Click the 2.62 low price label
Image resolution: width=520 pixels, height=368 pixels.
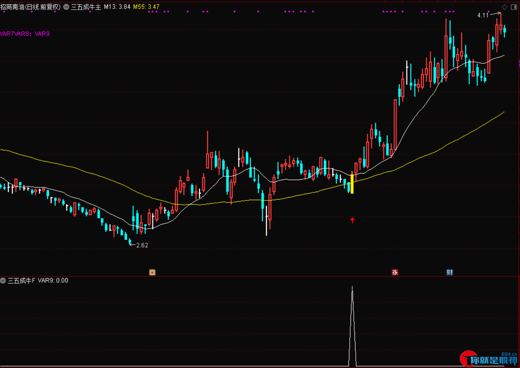(142, 245)
